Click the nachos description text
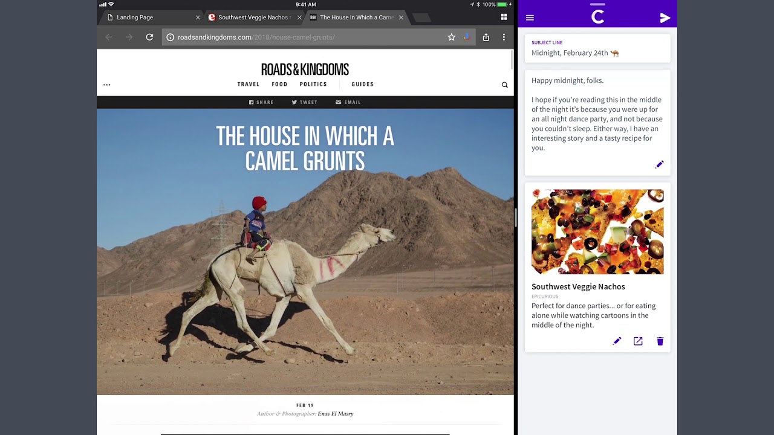 [x=593, y=315]
